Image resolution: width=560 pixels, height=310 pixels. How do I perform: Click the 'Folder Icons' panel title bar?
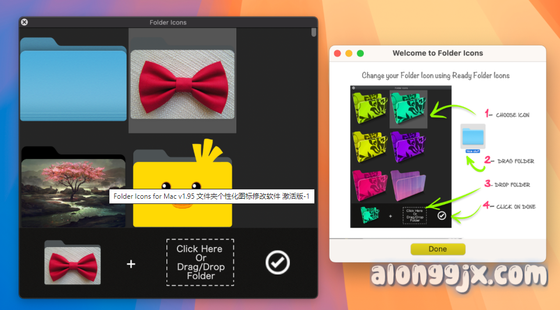[168, 22]
